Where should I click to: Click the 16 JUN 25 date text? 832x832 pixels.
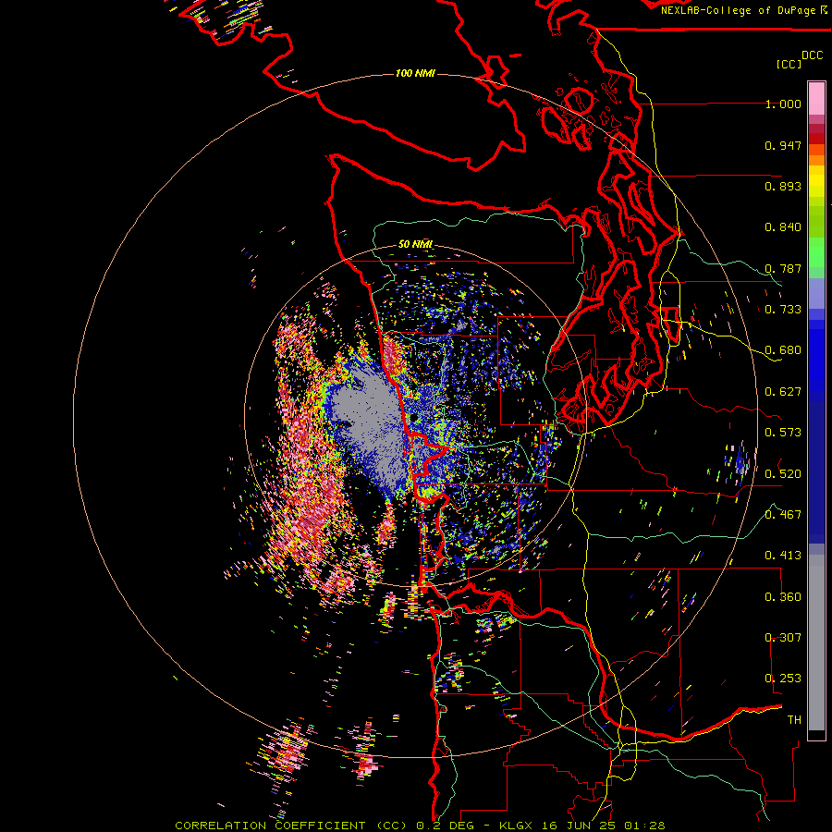(579, 826)
